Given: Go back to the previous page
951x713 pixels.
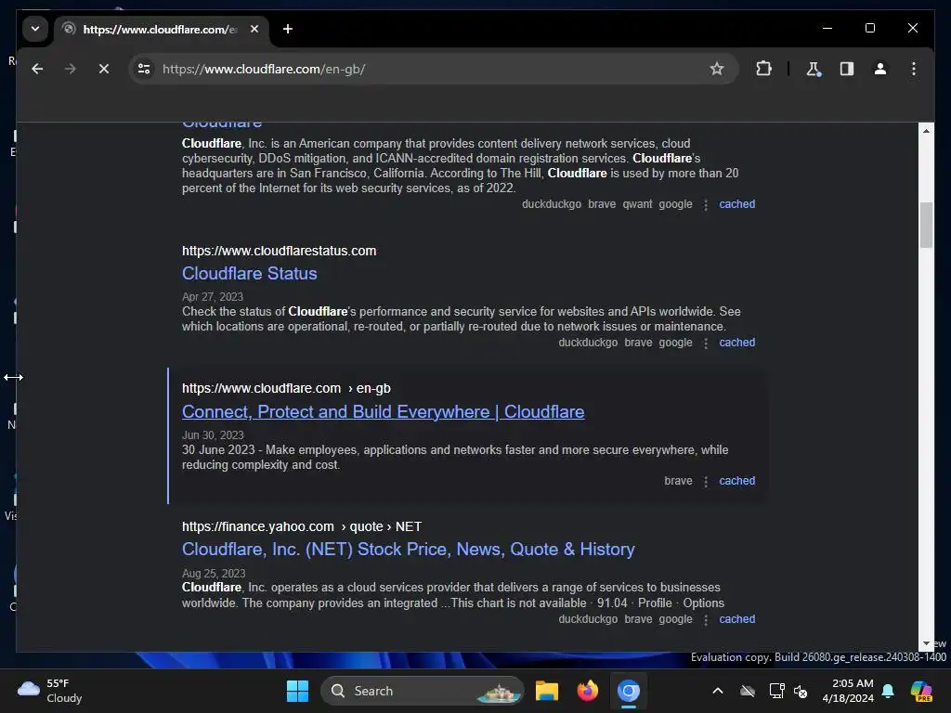Looking at the screenshot, I should (x=37, y=69).
